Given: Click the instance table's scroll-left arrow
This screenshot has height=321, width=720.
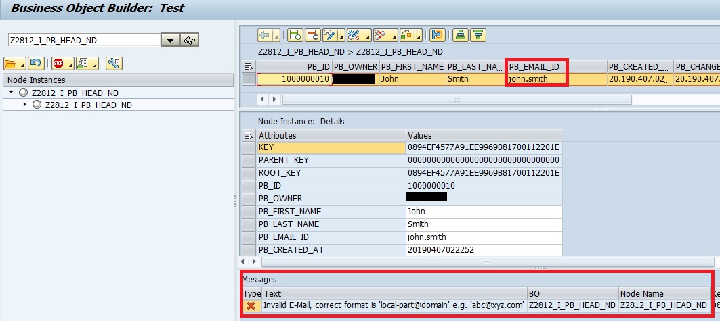Looking at the screenshot, I should pyautogui.click(x=263, y=99).
